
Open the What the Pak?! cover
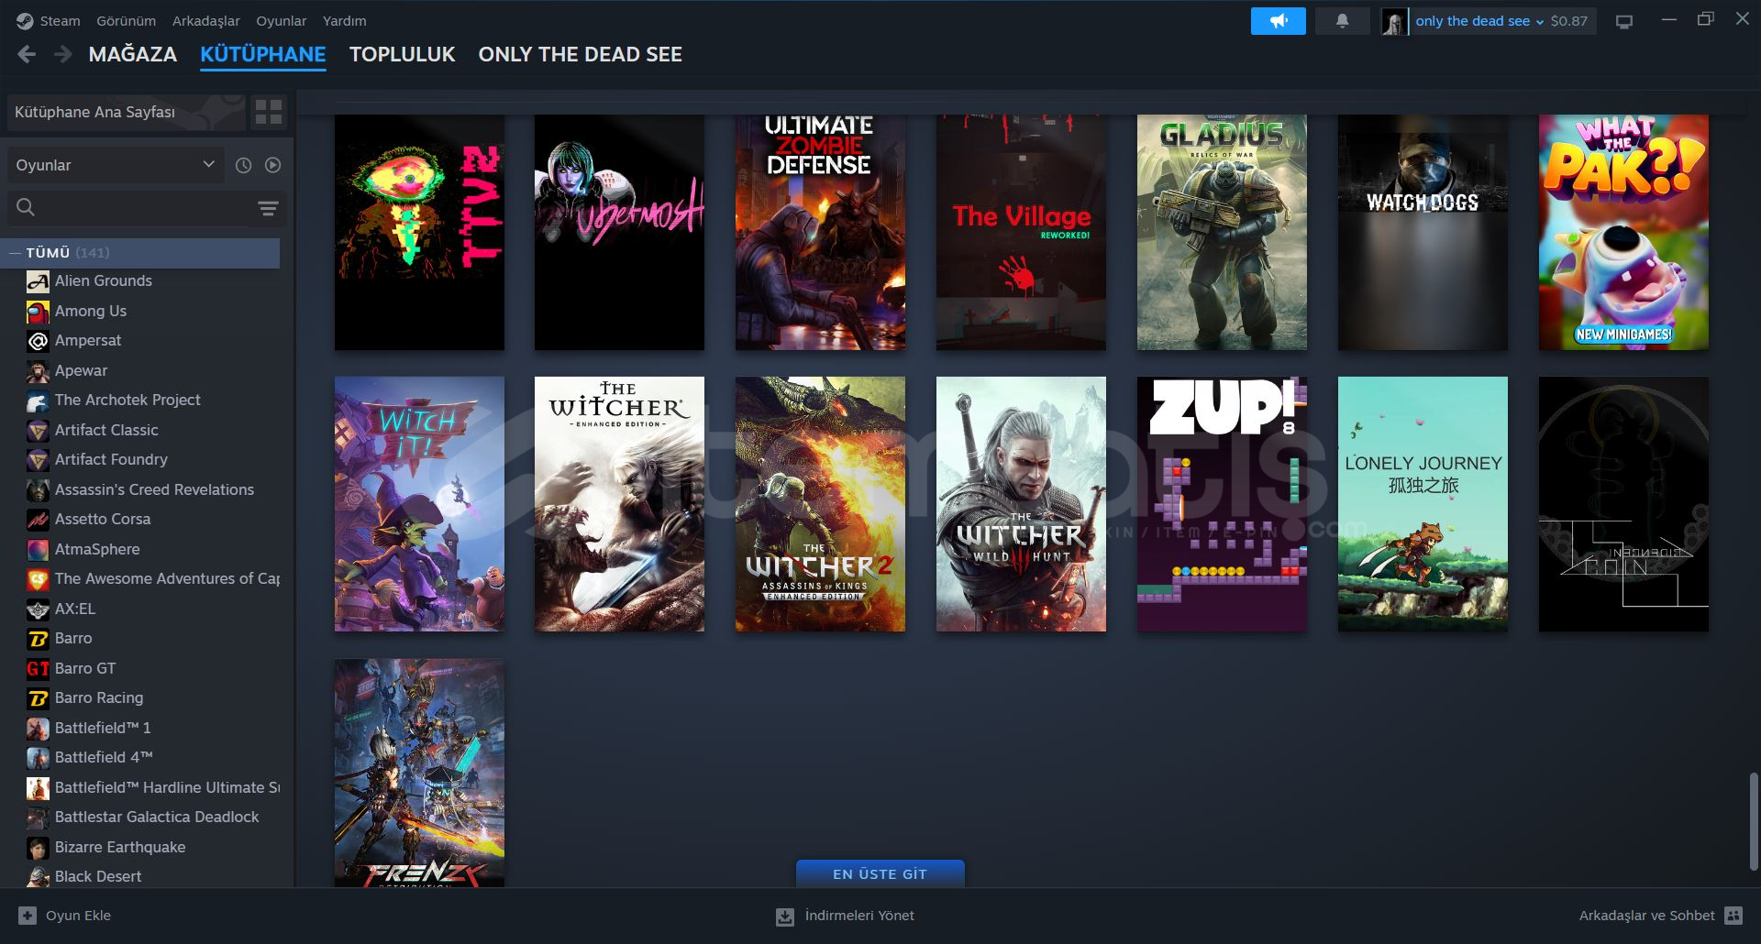click(x=1623, y=232)
